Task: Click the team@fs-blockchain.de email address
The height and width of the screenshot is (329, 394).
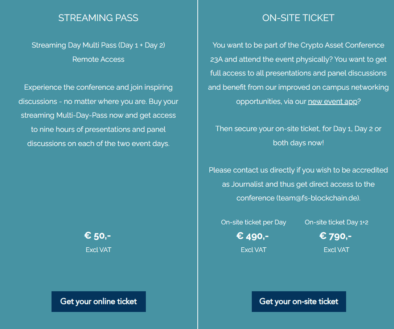Action: (318, 198)
